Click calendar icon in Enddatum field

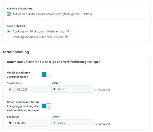tap(10, 123)
